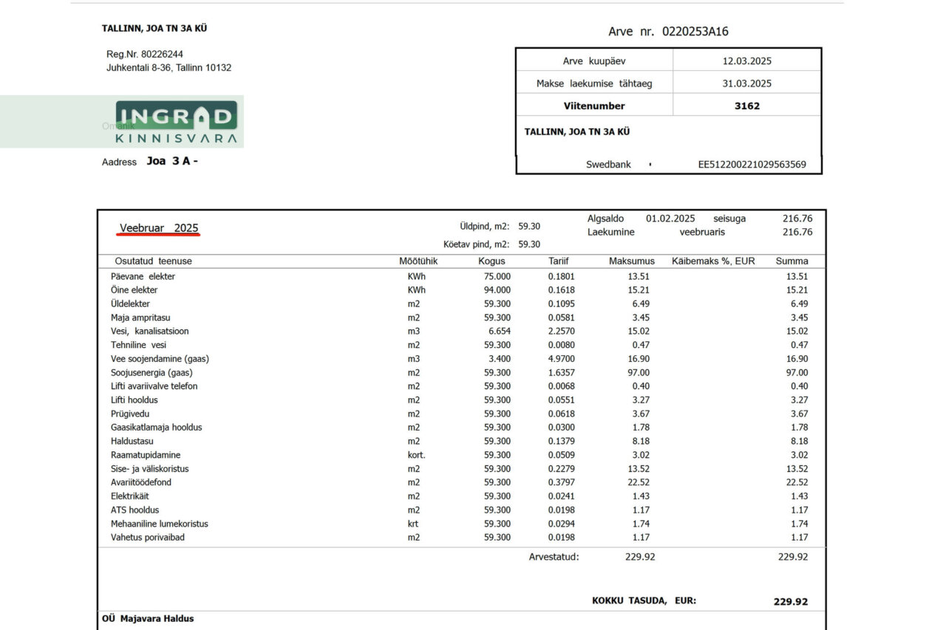Screen dimensions: 946x630
Task: Click the OÜ Majavara Haldus text
Action: [x=148, y=619]
